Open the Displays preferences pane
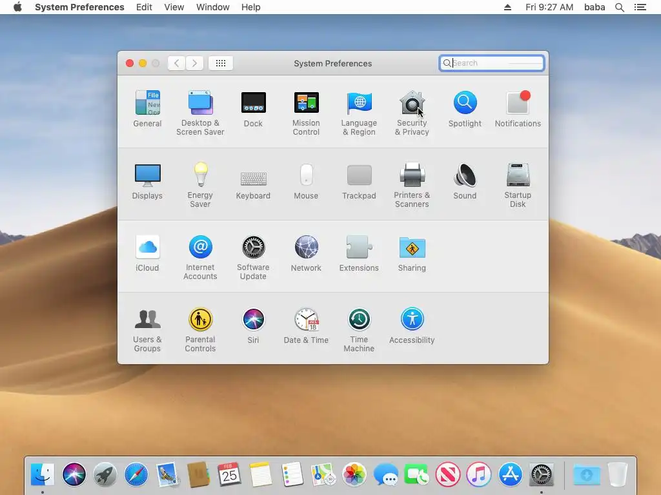The width and height of the screenshot is (661, 495). 147,181
